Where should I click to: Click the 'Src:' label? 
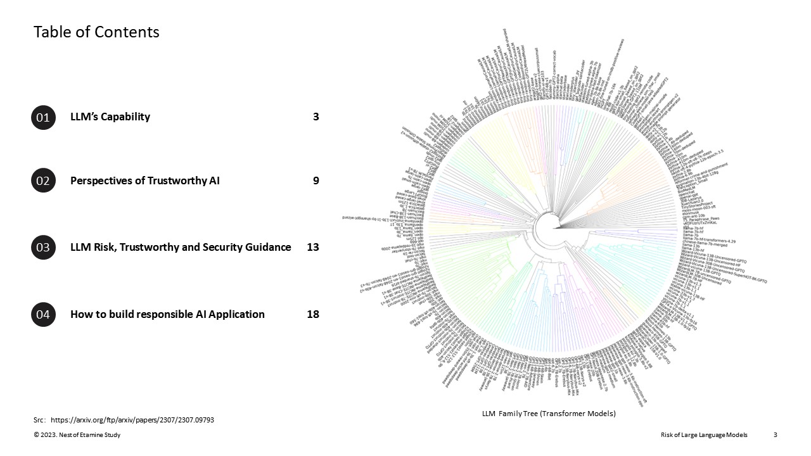[x=40, y=420]
